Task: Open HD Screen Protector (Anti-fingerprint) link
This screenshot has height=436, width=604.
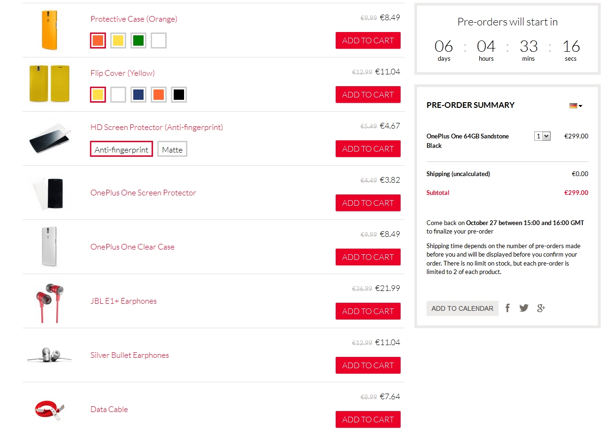Action: [157, 127]
